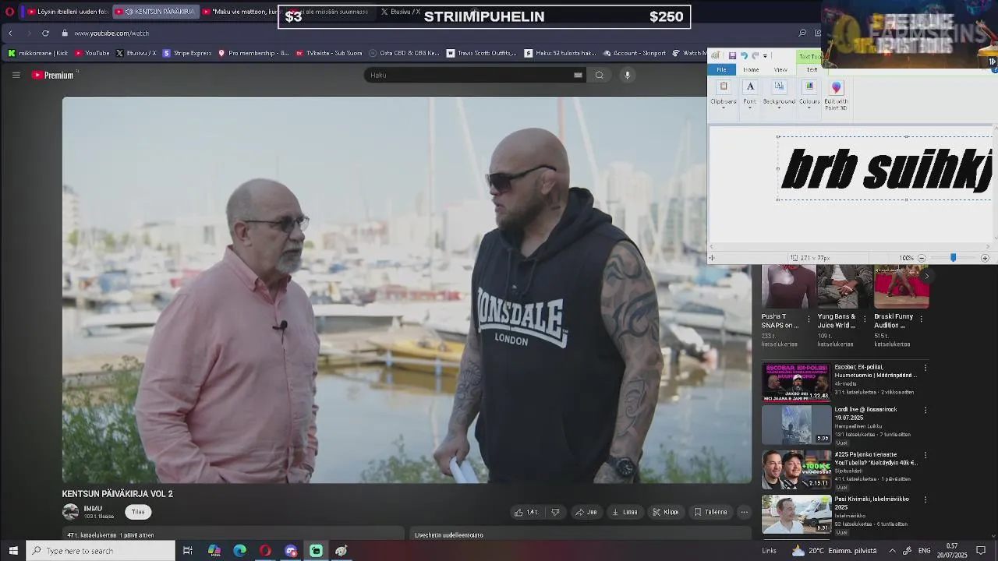Screen dimensions: 998x561
Task: Open Opera from the taskbar
Action: tap(265, 551)
